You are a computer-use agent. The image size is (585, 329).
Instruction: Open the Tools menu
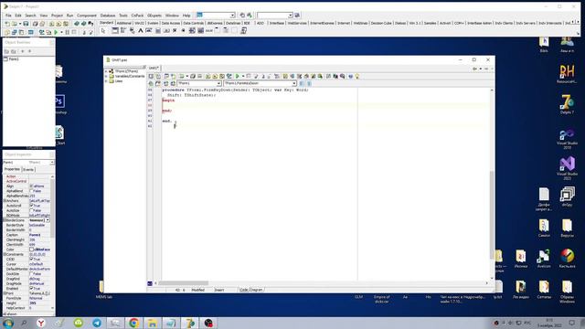point(123,16)
